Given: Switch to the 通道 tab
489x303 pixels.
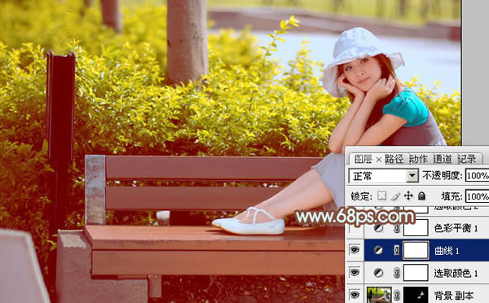Looking at the screenshot, I should click(x=443, y=159).
